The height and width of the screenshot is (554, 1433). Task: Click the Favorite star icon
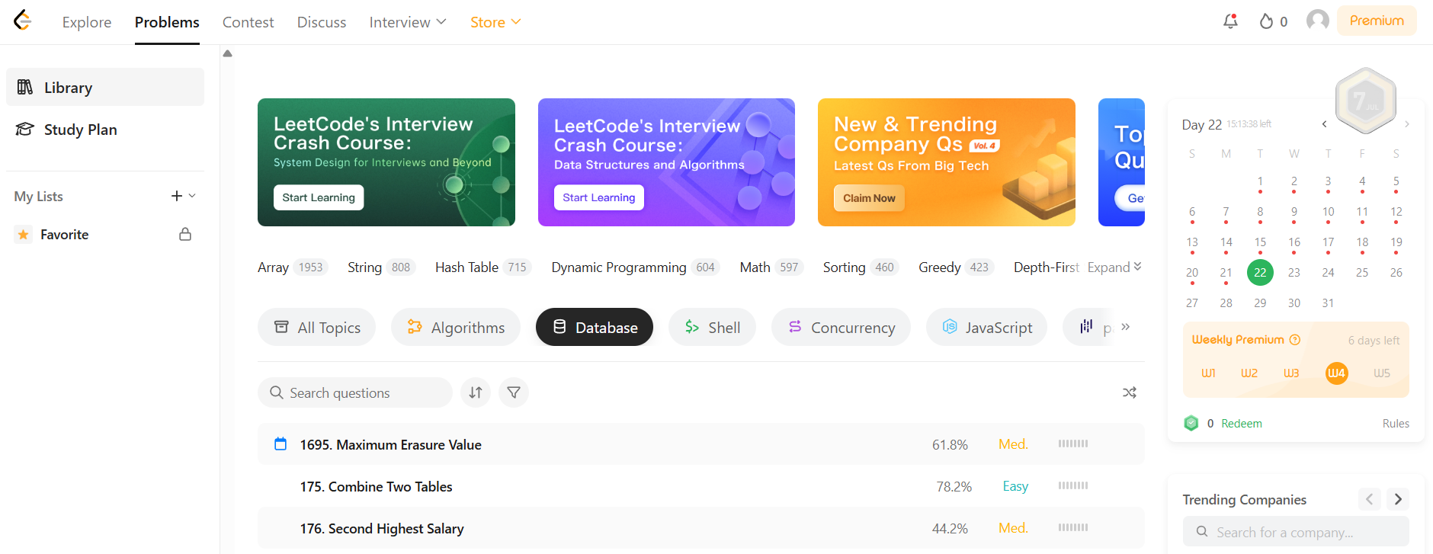click(x=24, y=234)
